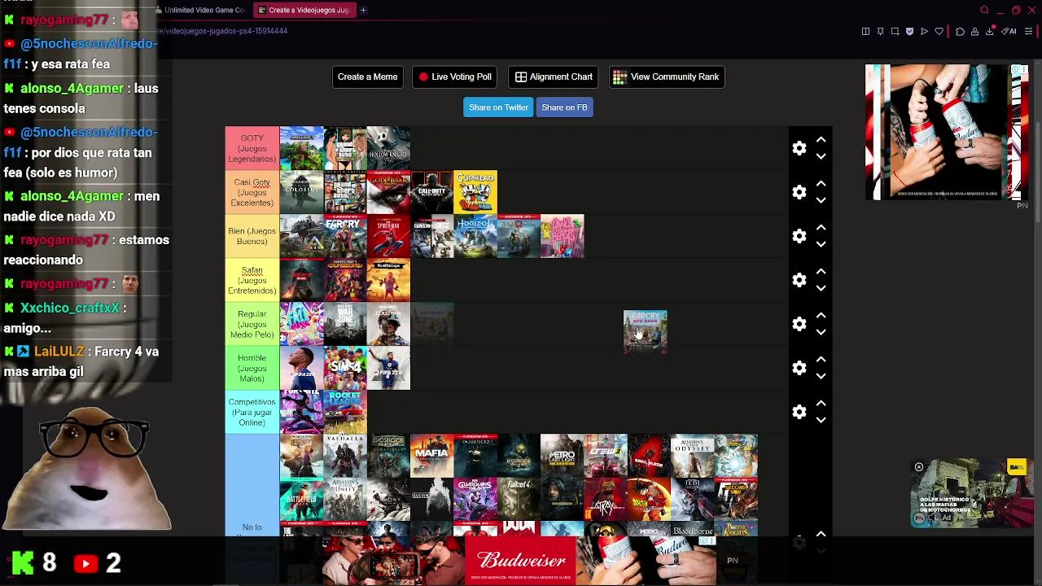View Community Rank for this tier list
1042x586 pixels.
(666, 77)
